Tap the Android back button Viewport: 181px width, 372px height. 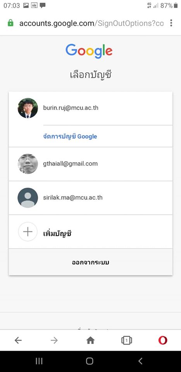point(140,361)
